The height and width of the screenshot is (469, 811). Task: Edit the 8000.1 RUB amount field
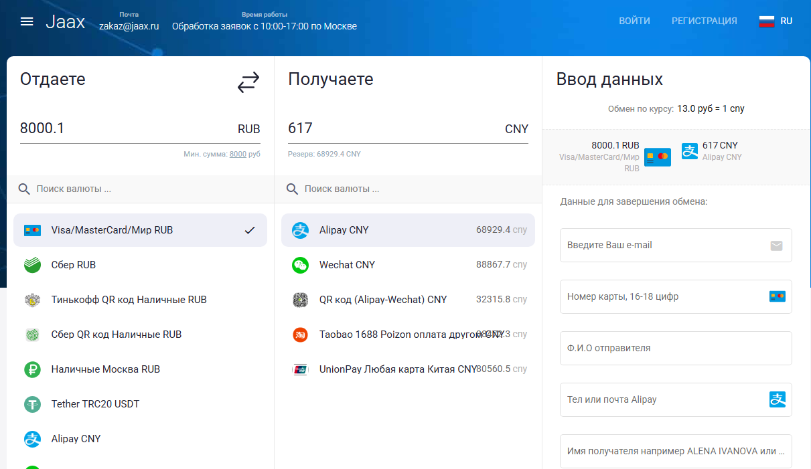[140, 128]
